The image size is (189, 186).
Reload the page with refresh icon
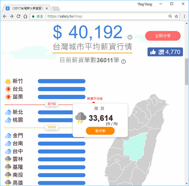coord(18,16)
